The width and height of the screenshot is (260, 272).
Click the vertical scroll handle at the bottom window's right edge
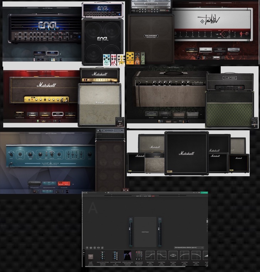[x=207, y=221]
